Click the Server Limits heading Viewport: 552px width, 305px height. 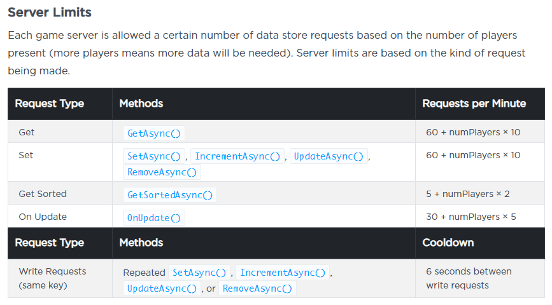pos(50,12)
